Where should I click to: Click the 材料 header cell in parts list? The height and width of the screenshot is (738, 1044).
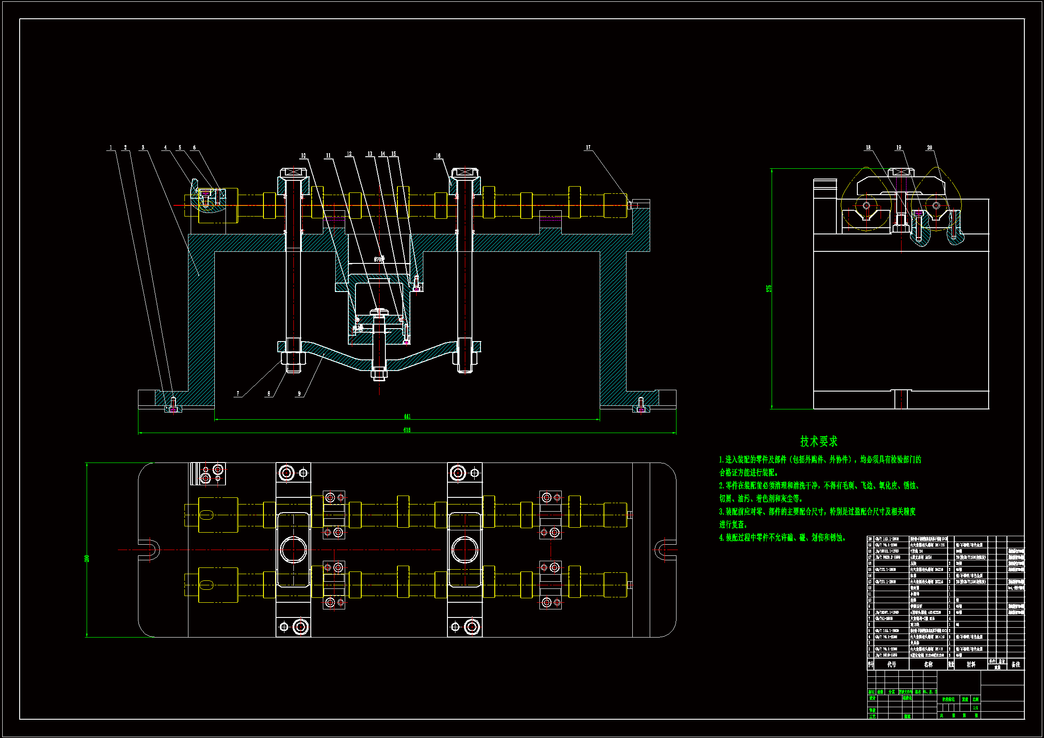point(971,664)
